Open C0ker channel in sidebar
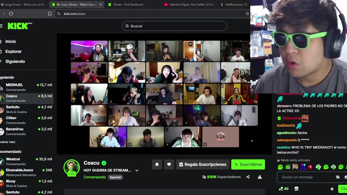This screenshot has height=195, width=347. 27,120
